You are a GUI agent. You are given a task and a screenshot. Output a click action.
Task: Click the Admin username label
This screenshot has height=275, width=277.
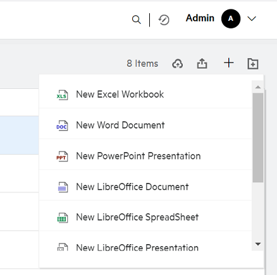tap(200, 18)
